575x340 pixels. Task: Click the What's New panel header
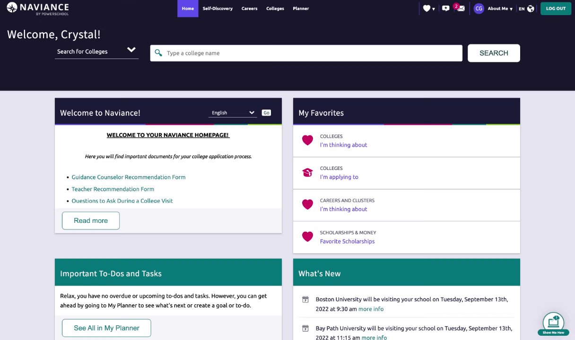[x=407, y=272]
